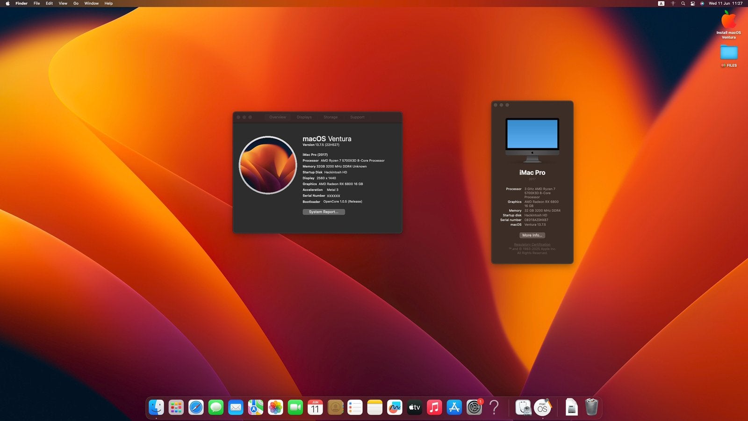Open Install macOS Ventura desktop icon
Viewport: 748px width, 421px height.
(728, 25)
